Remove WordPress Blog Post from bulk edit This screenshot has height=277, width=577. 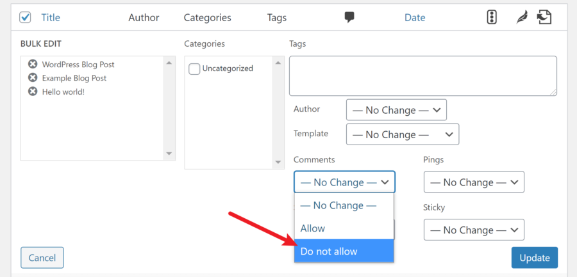[33, 64]
